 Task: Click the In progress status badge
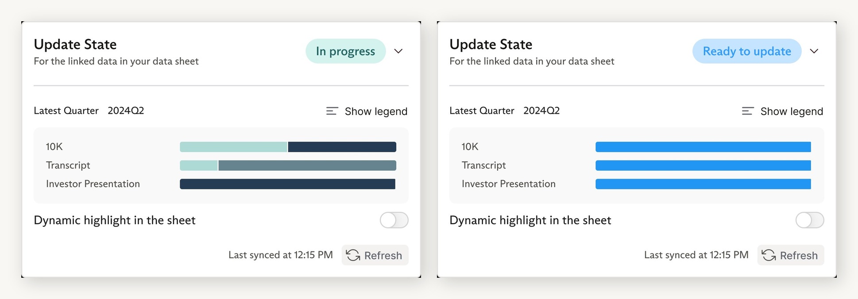click(346, 51)
